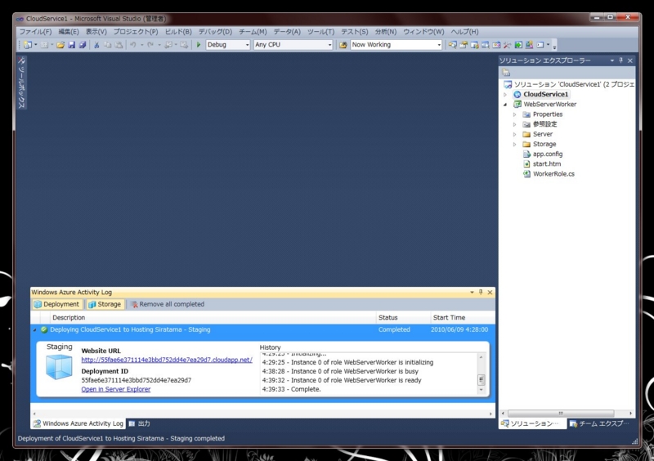Screen dimensions: 654x461
Task: Click the green Start Page toolbar icon
Action: click(x=518, y=45)
